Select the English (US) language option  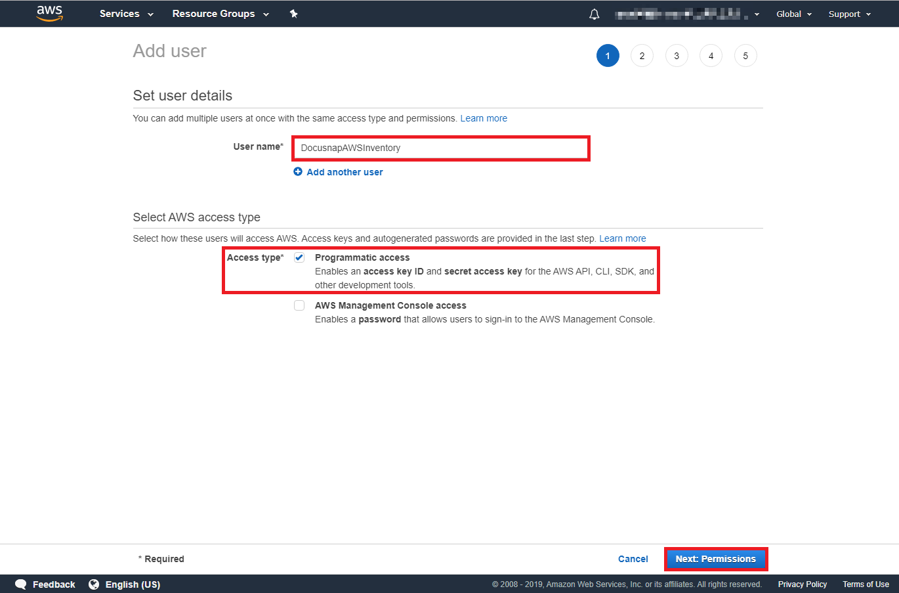133,584
